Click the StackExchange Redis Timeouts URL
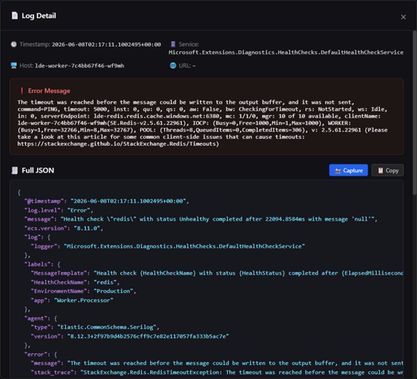This screenshot has height=379, width=417. [117, 144]
